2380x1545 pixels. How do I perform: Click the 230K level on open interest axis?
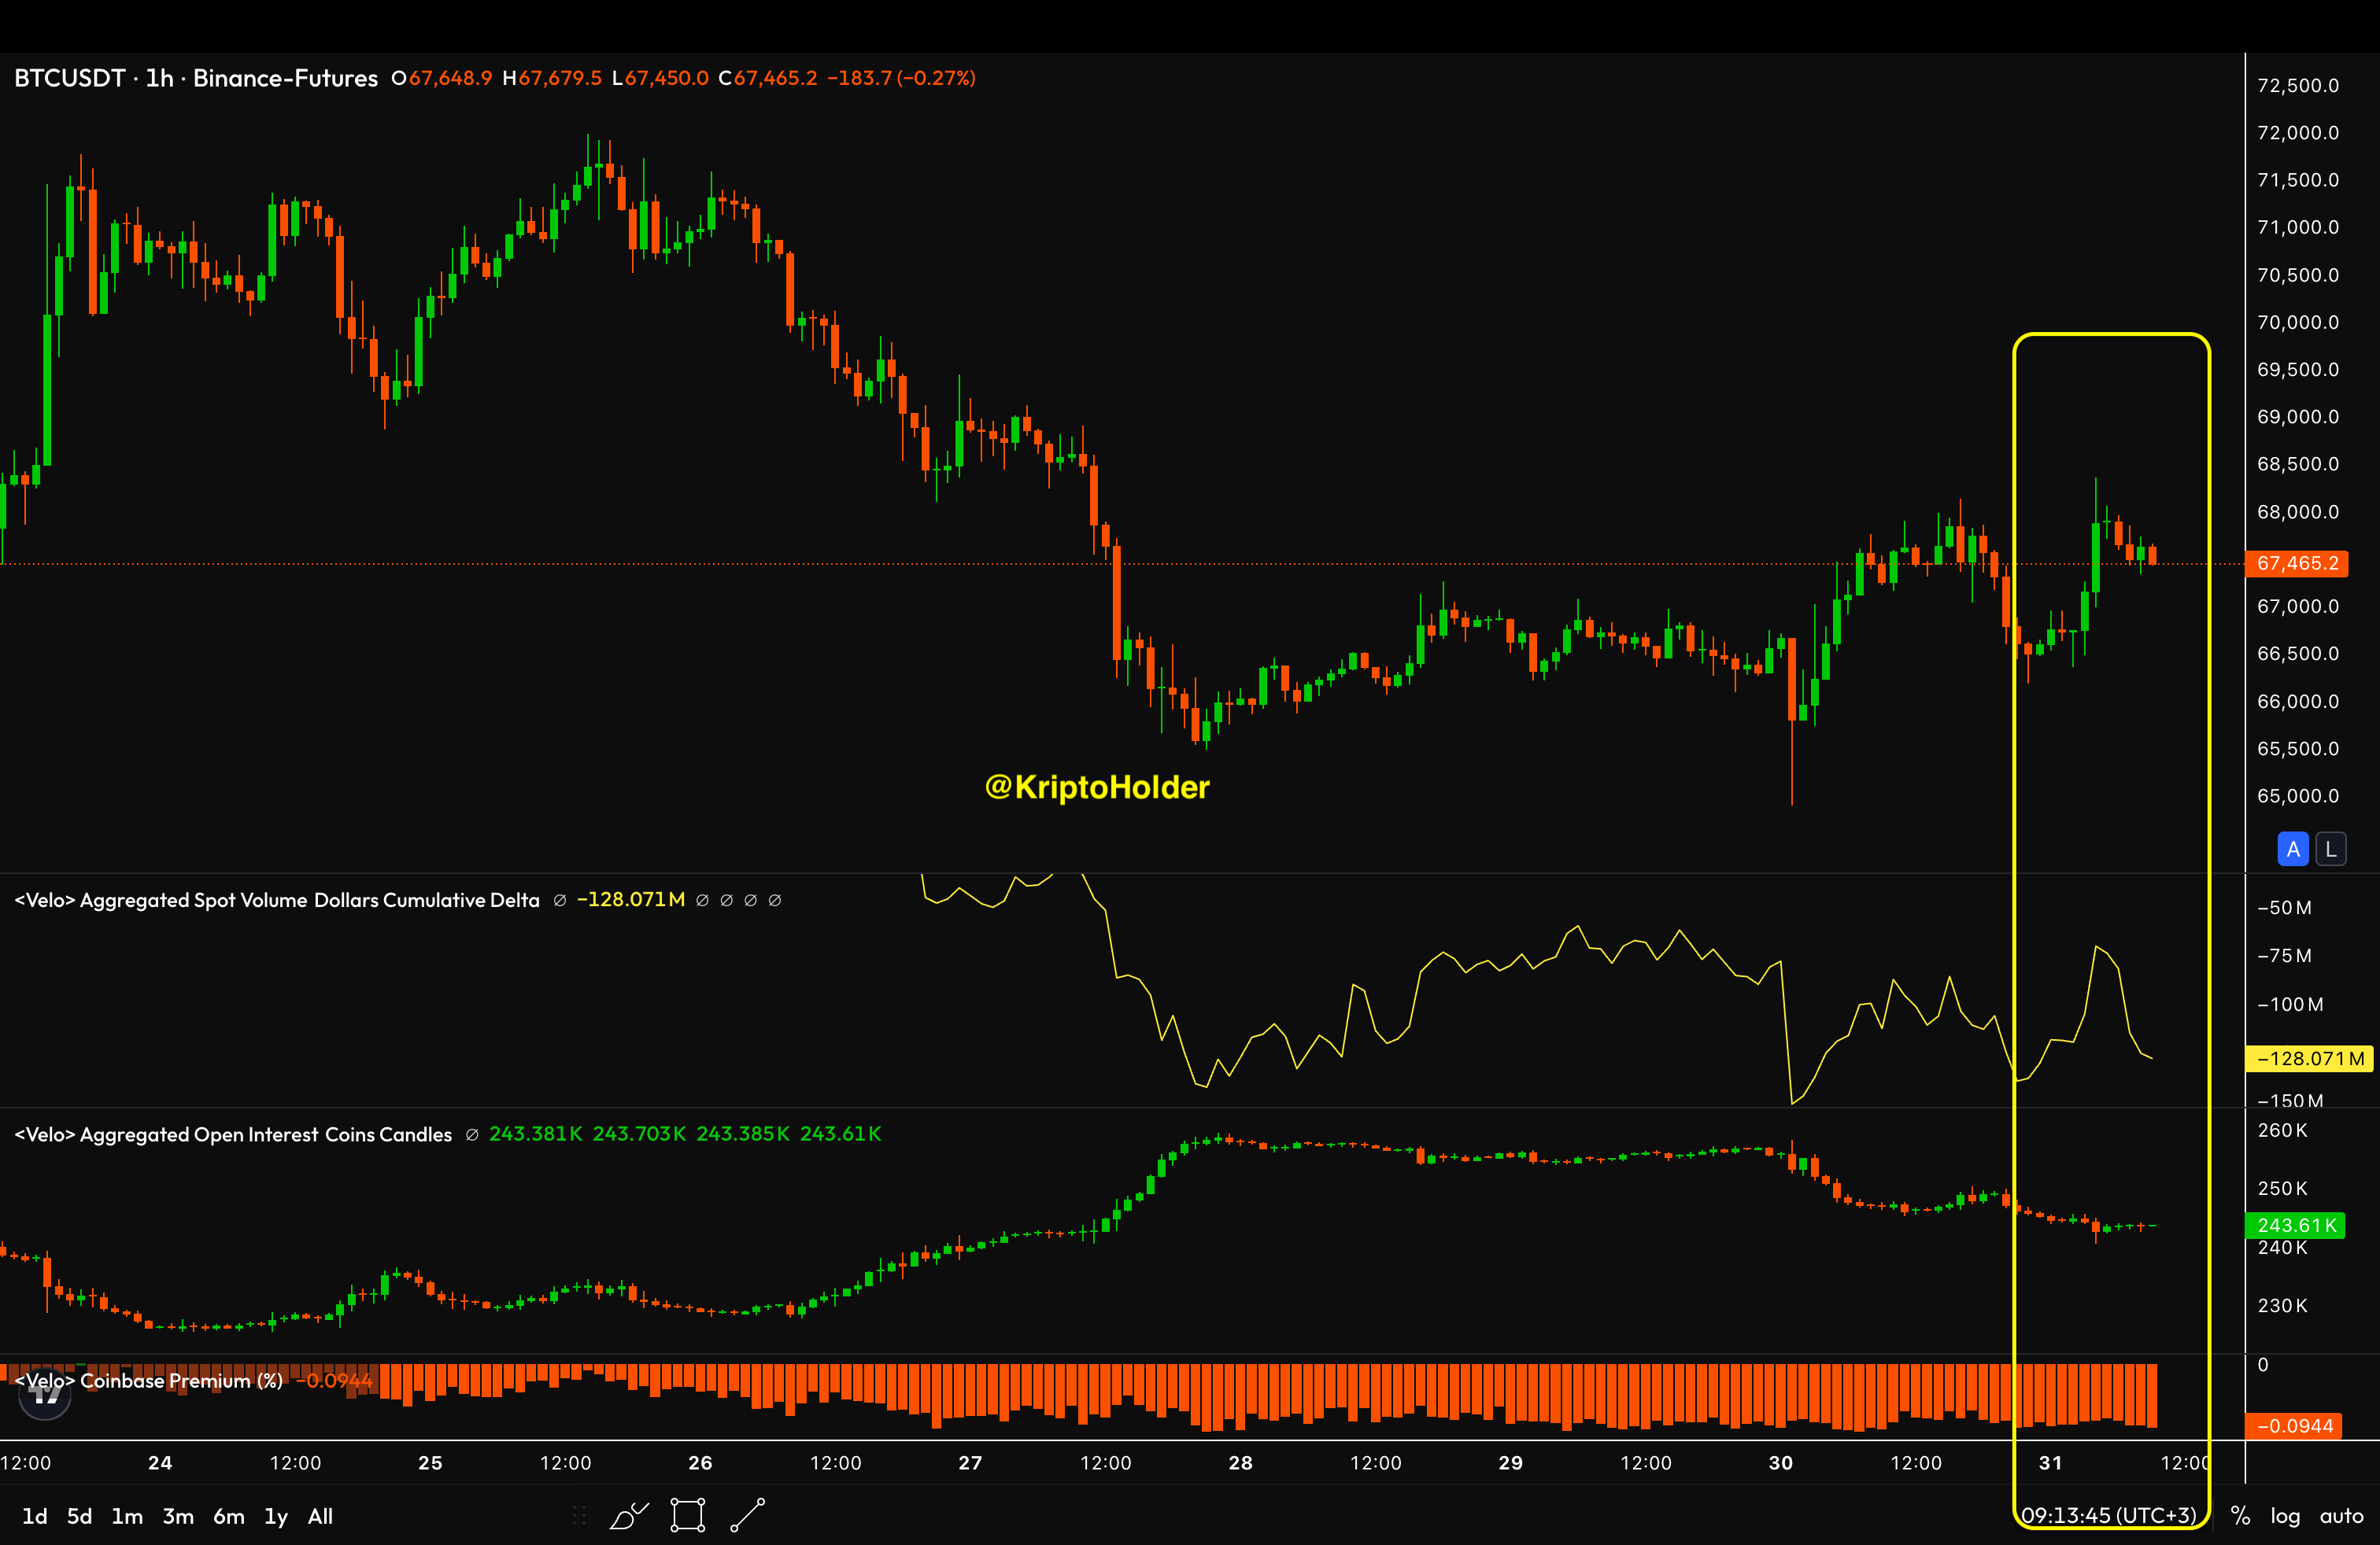click(2283, 1305)
